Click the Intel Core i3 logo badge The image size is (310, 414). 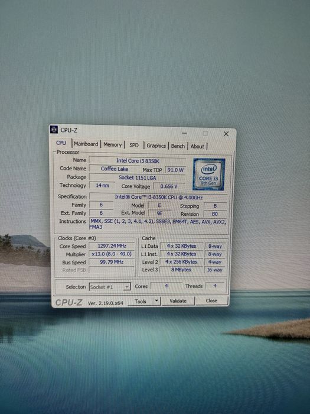click(x=209, y=174)
